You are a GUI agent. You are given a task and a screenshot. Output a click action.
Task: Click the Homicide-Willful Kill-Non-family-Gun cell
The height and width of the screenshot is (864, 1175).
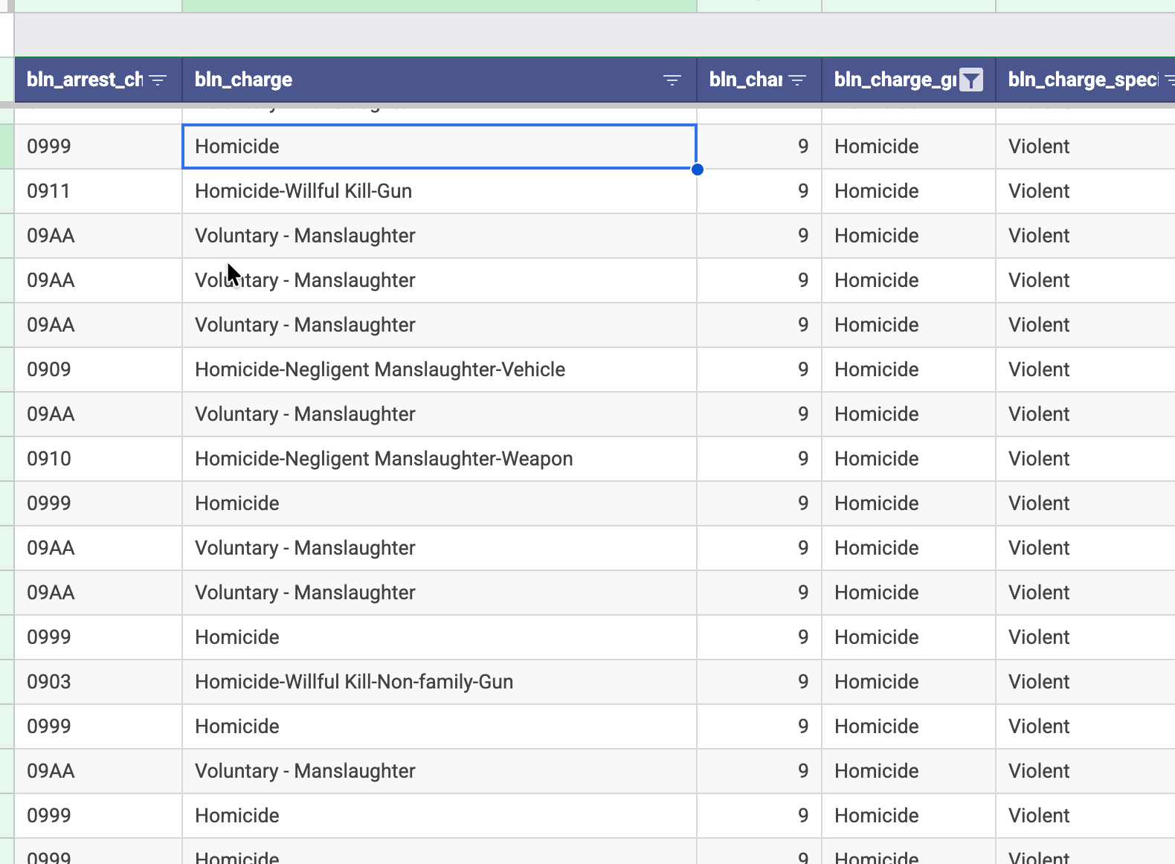coord(439,682)
